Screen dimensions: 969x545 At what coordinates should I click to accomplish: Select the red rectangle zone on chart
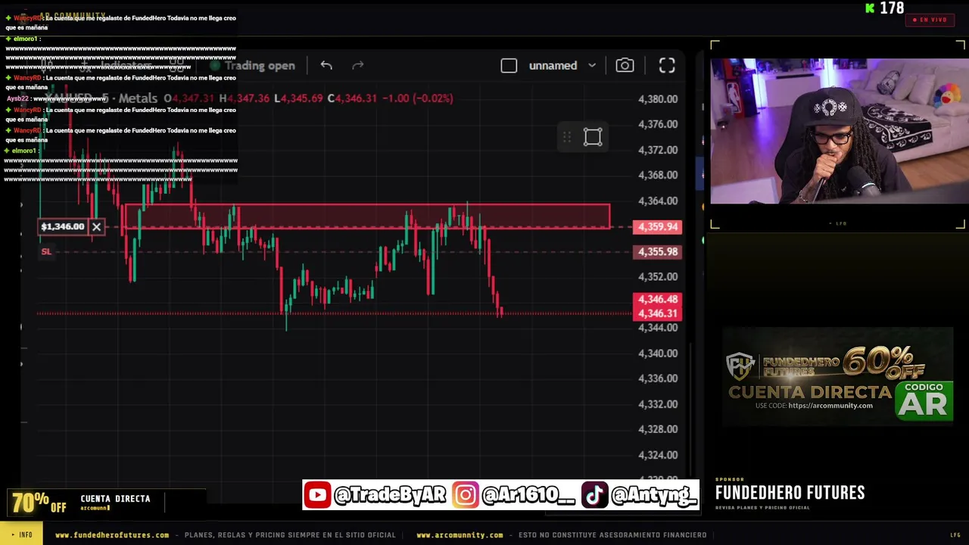[x=366, y=216]
